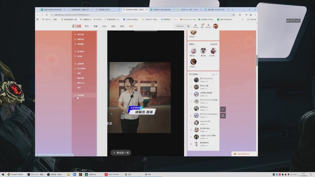
Task: Click the museum guide 周琳 image
Action: 139,98
